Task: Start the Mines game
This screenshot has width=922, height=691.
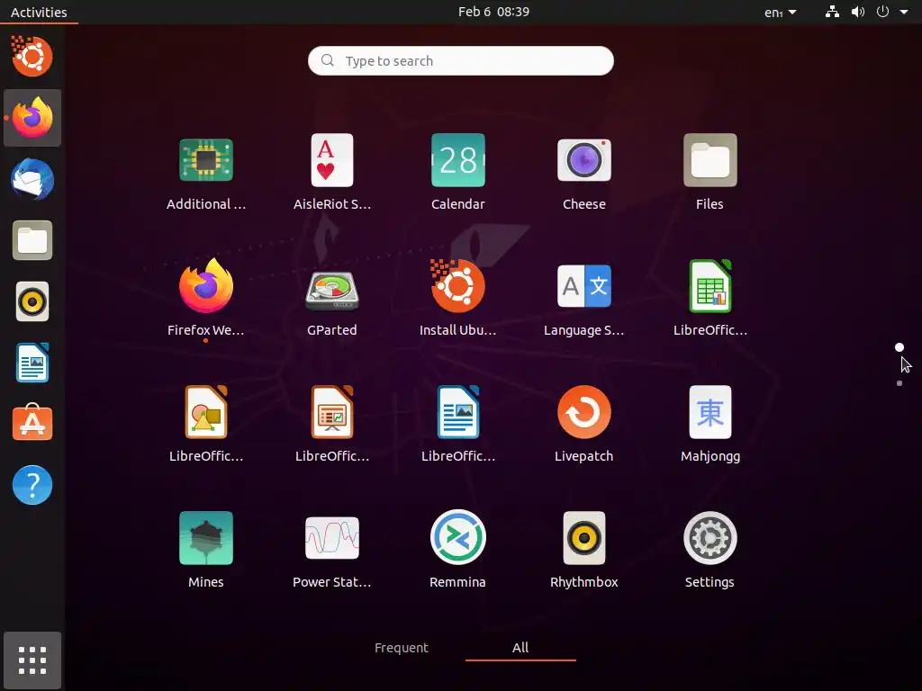Action: coord(206,538)
